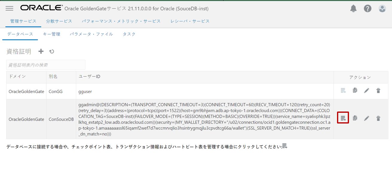The image size is (392, 173).
Task: Open レシーバ・サービス tab
Action: coord(190,21)
